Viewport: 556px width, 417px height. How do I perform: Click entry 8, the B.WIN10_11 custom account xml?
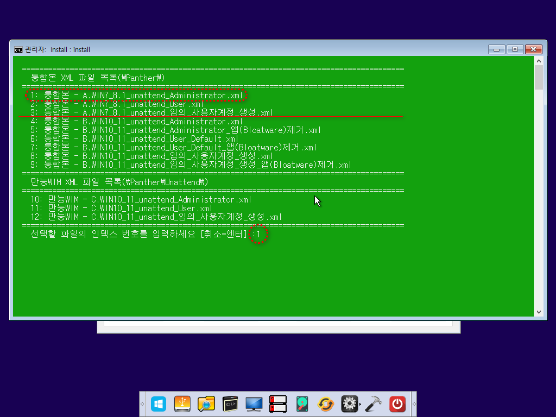(152, 156)
